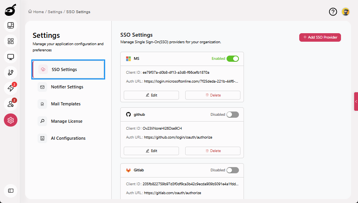Click the SSO Settings cloud icon

pos(43,69)
